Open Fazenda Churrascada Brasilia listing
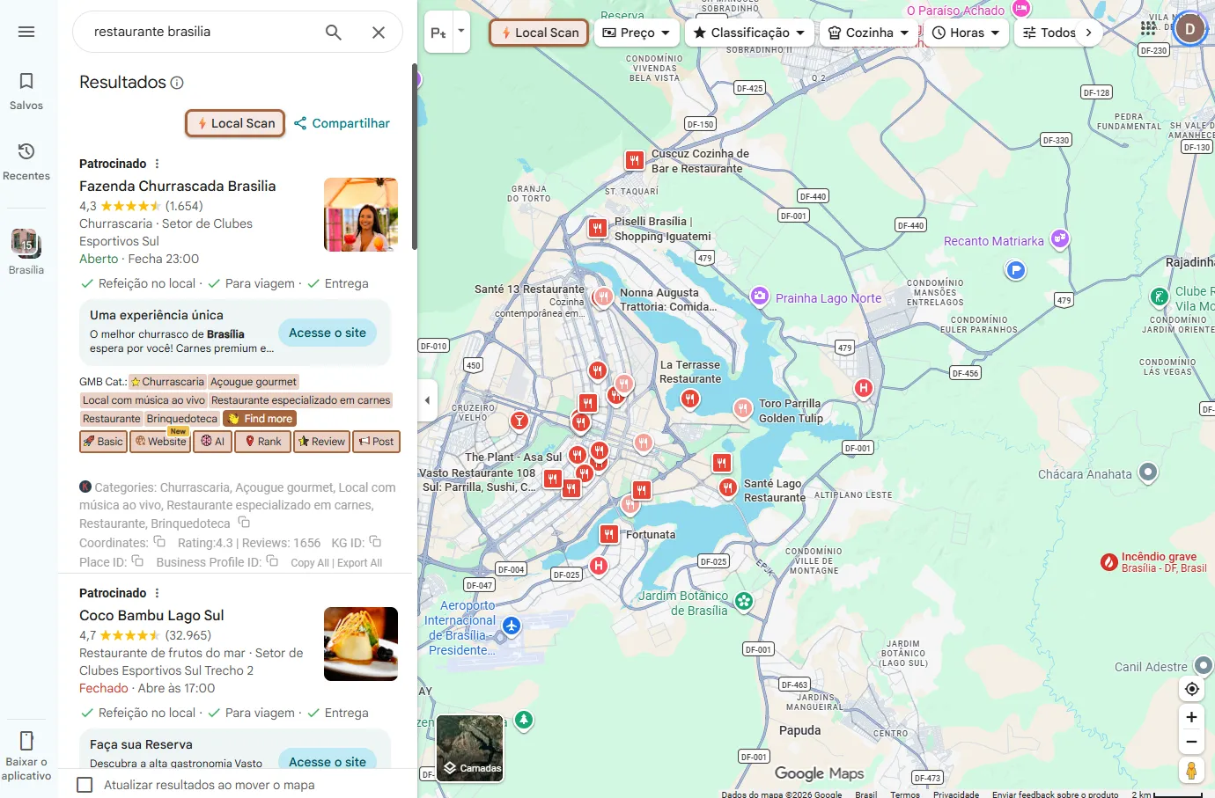1215x798 pixels. click(x=177, y=186)
